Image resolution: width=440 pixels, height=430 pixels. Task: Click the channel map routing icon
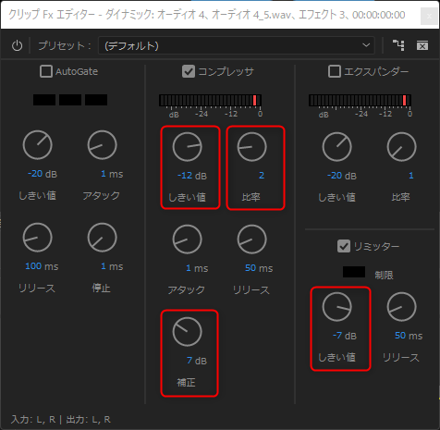click(x=398, y=45)
